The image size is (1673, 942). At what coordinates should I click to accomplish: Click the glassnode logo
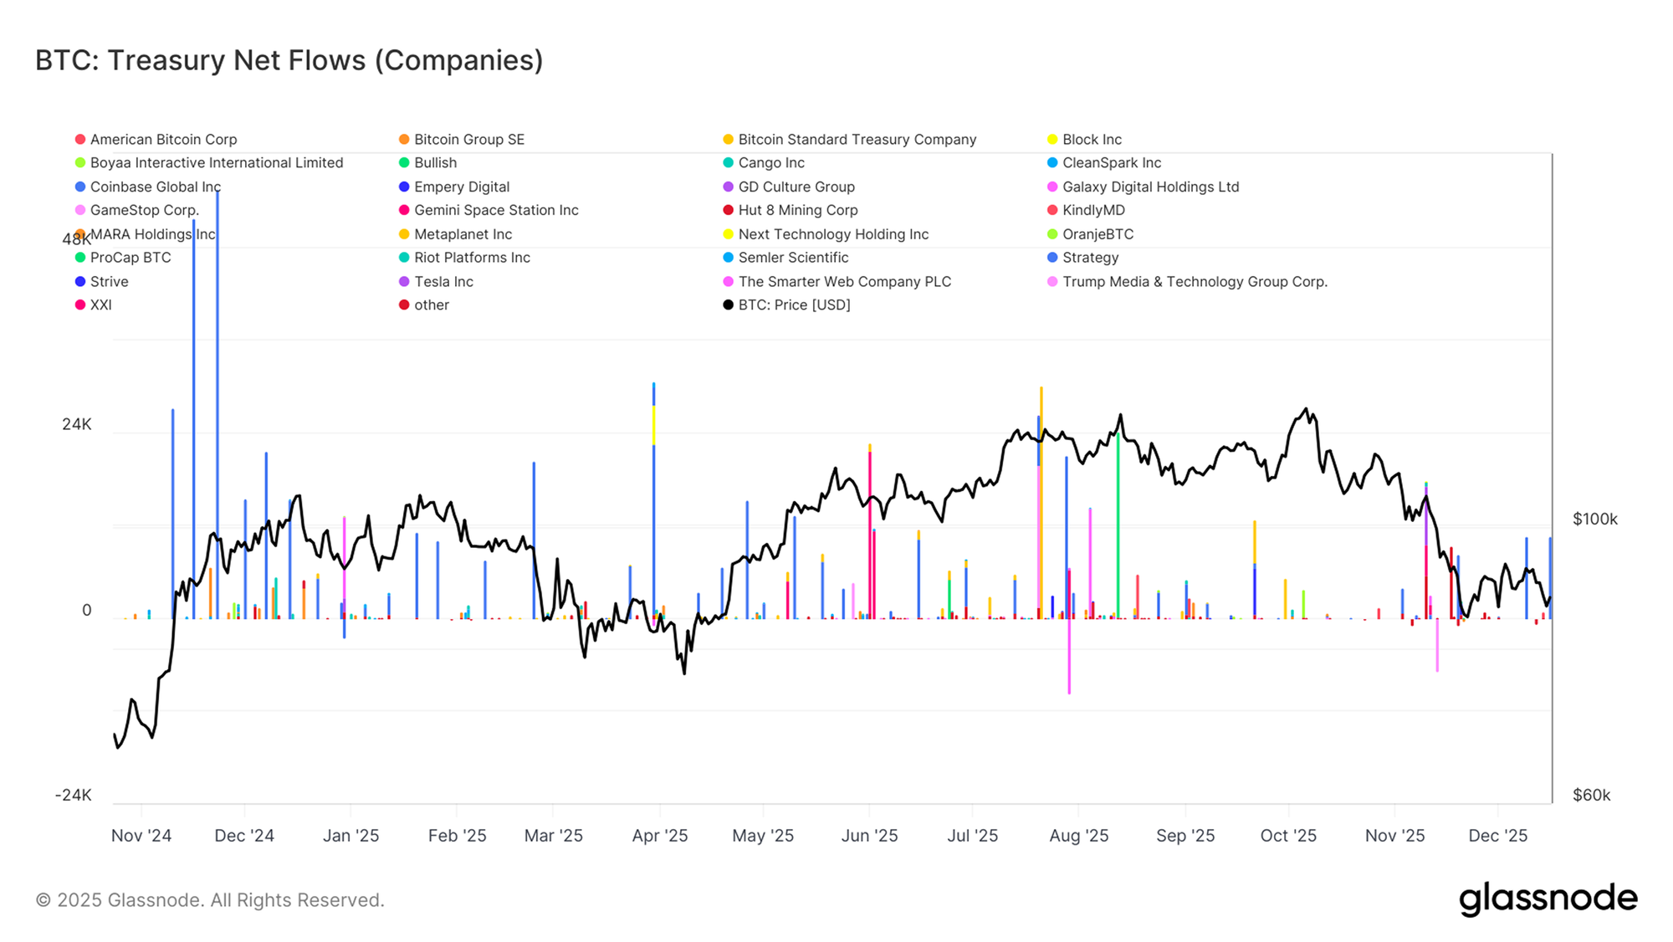[1548, 898]
